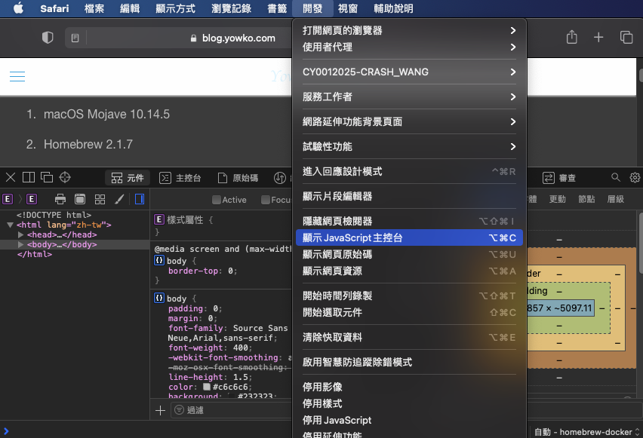
Task: Choose 清除快取資料 menu item
Action: 409,337
